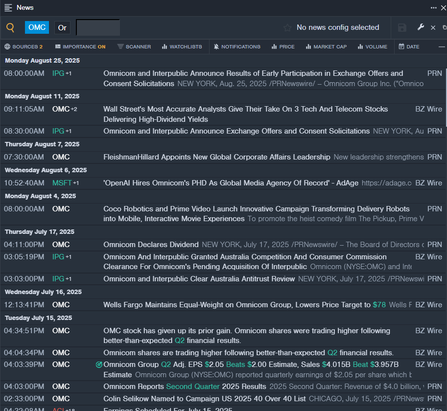Open the Volume filter
The width and height of the screenshot is (447, 411).
[372, 46]
